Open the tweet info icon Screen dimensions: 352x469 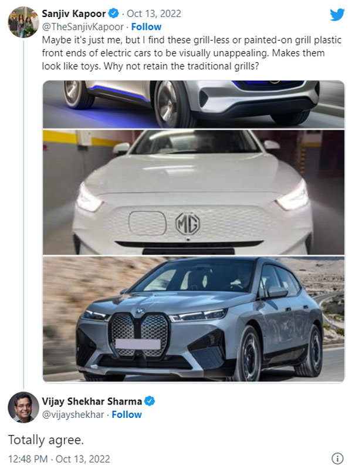click(x=337, y=458)
